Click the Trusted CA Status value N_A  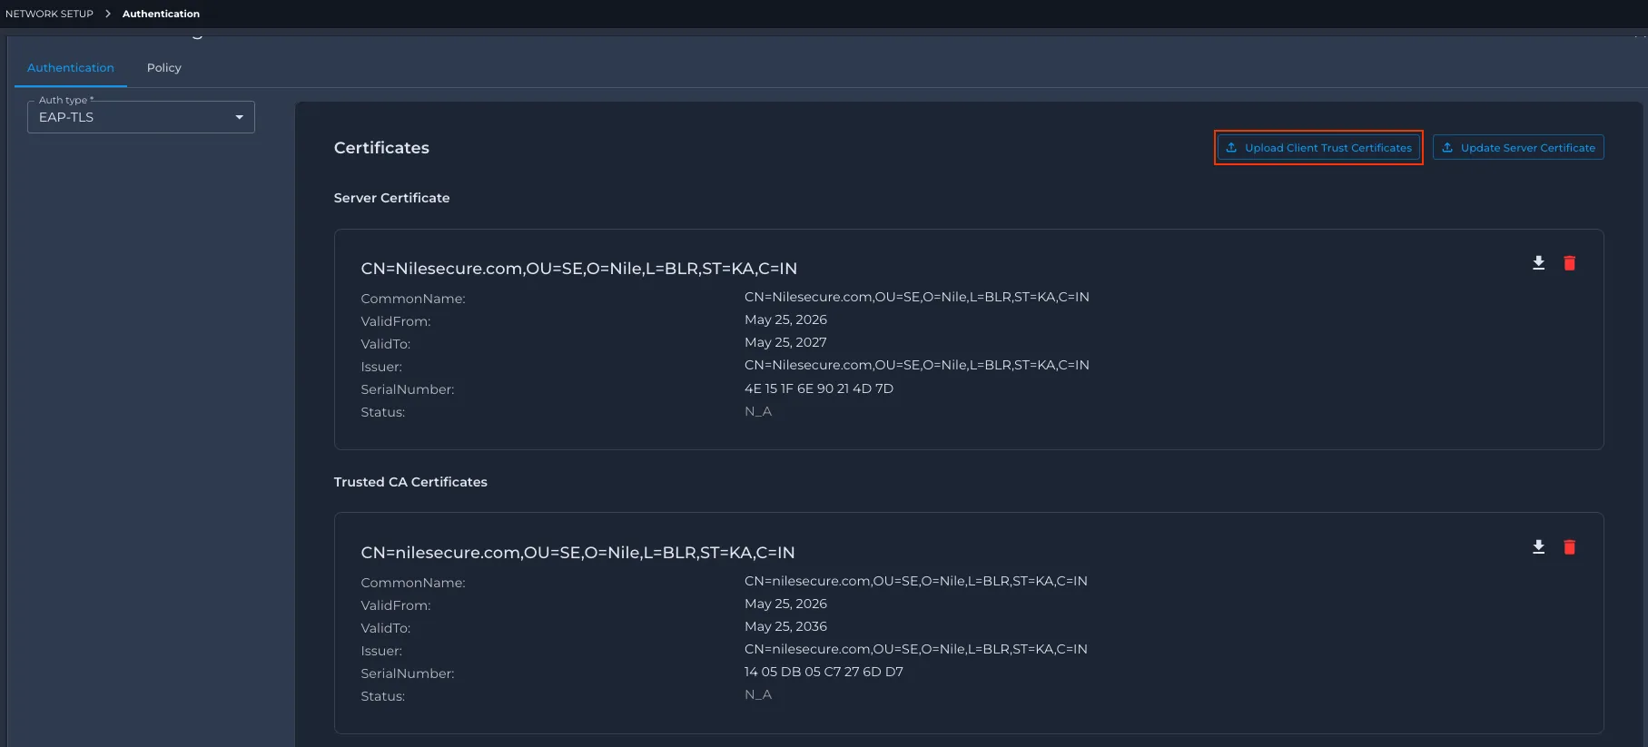click(758, 694)
